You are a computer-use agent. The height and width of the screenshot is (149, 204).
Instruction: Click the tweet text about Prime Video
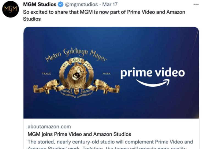pyautogui.click(x=104, y=15)
